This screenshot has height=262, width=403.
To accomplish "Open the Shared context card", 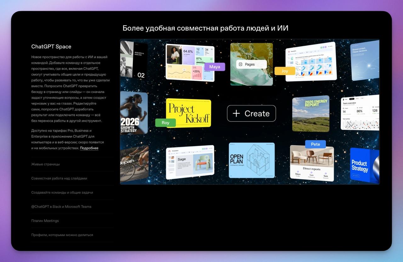I will pos(365,60).
